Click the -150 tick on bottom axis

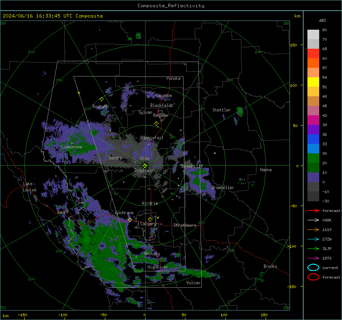22,315
